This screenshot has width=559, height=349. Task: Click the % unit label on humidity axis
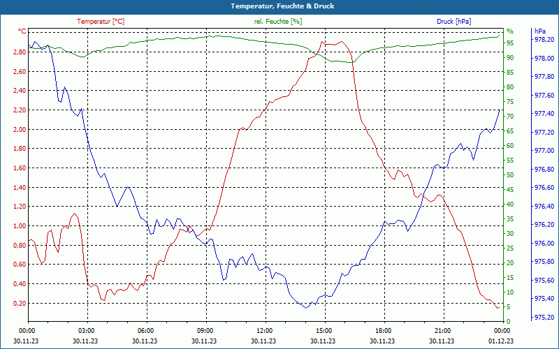[510, 31]
